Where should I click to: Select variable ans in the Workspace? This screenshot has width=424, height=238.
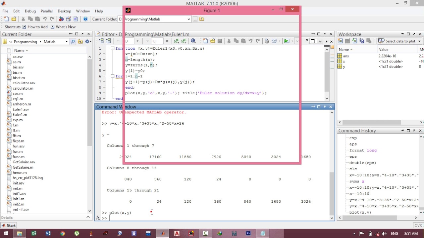pos(346,56)
